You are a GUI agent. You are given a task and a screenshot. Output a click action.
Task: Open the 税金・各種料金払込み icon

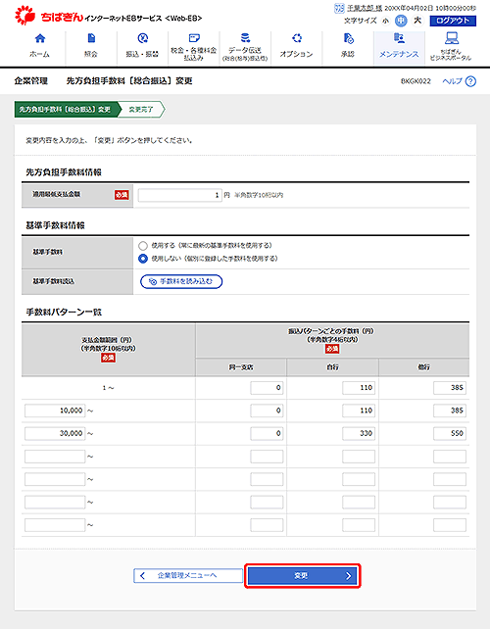pos(194,38)
